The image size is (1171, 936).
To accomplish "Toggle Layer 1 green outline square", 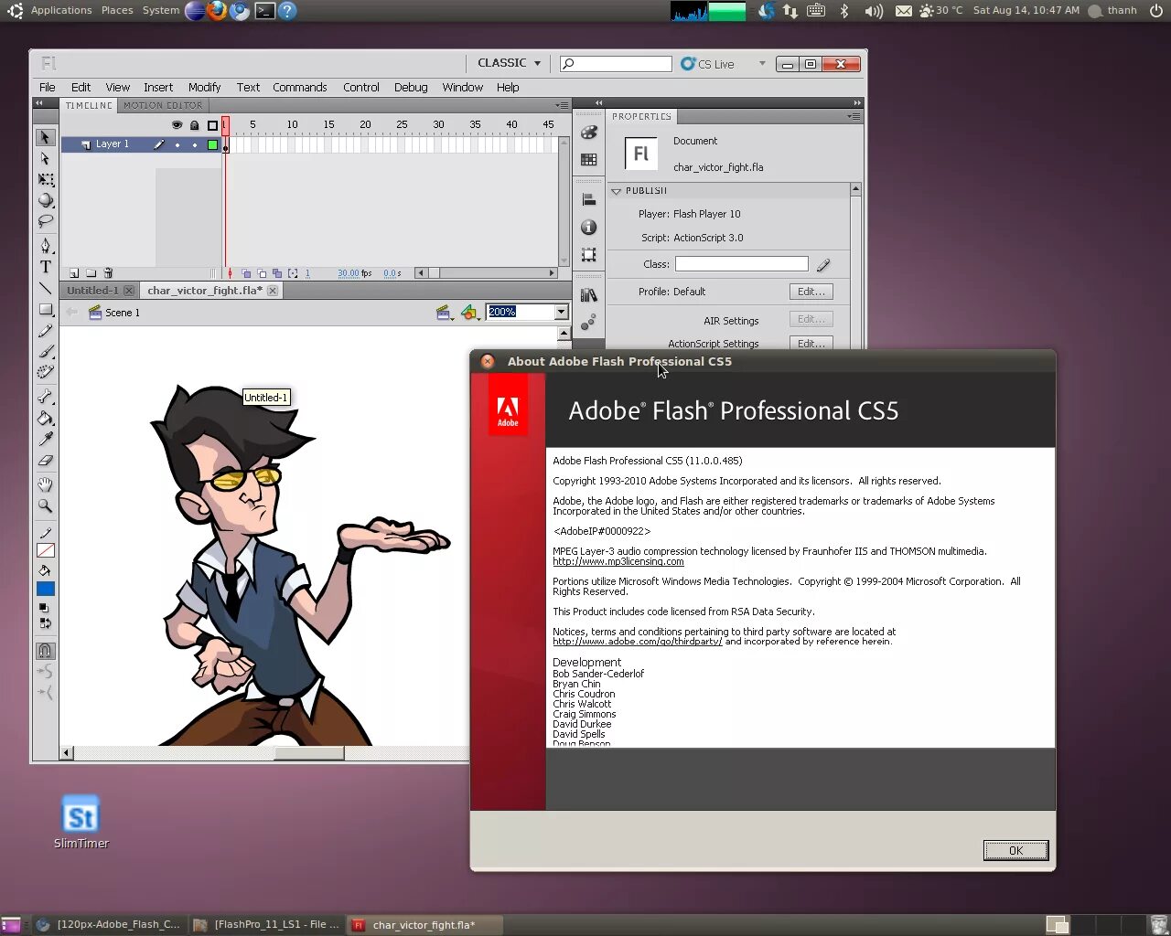I will 212,144.
